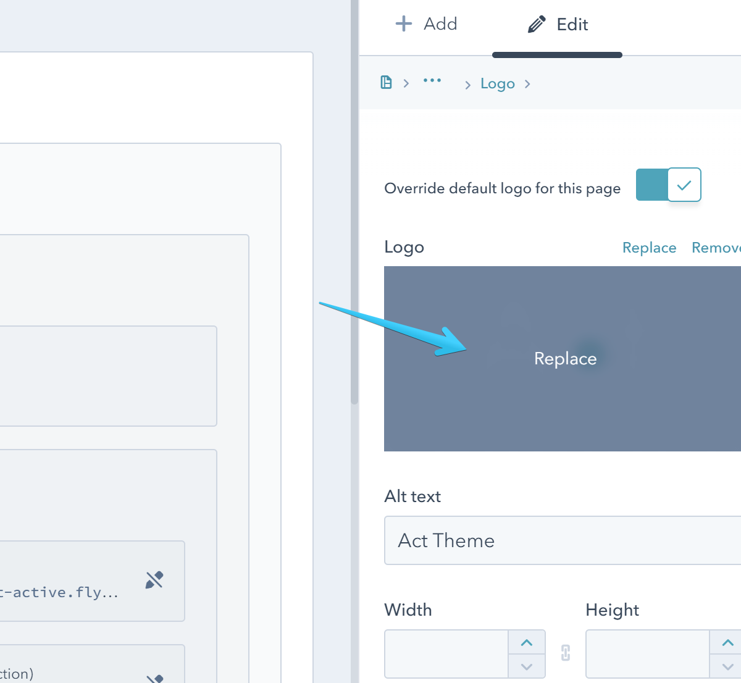
Task: Click the logo image preview Replace overlay
Action: (x=564, y=359)
